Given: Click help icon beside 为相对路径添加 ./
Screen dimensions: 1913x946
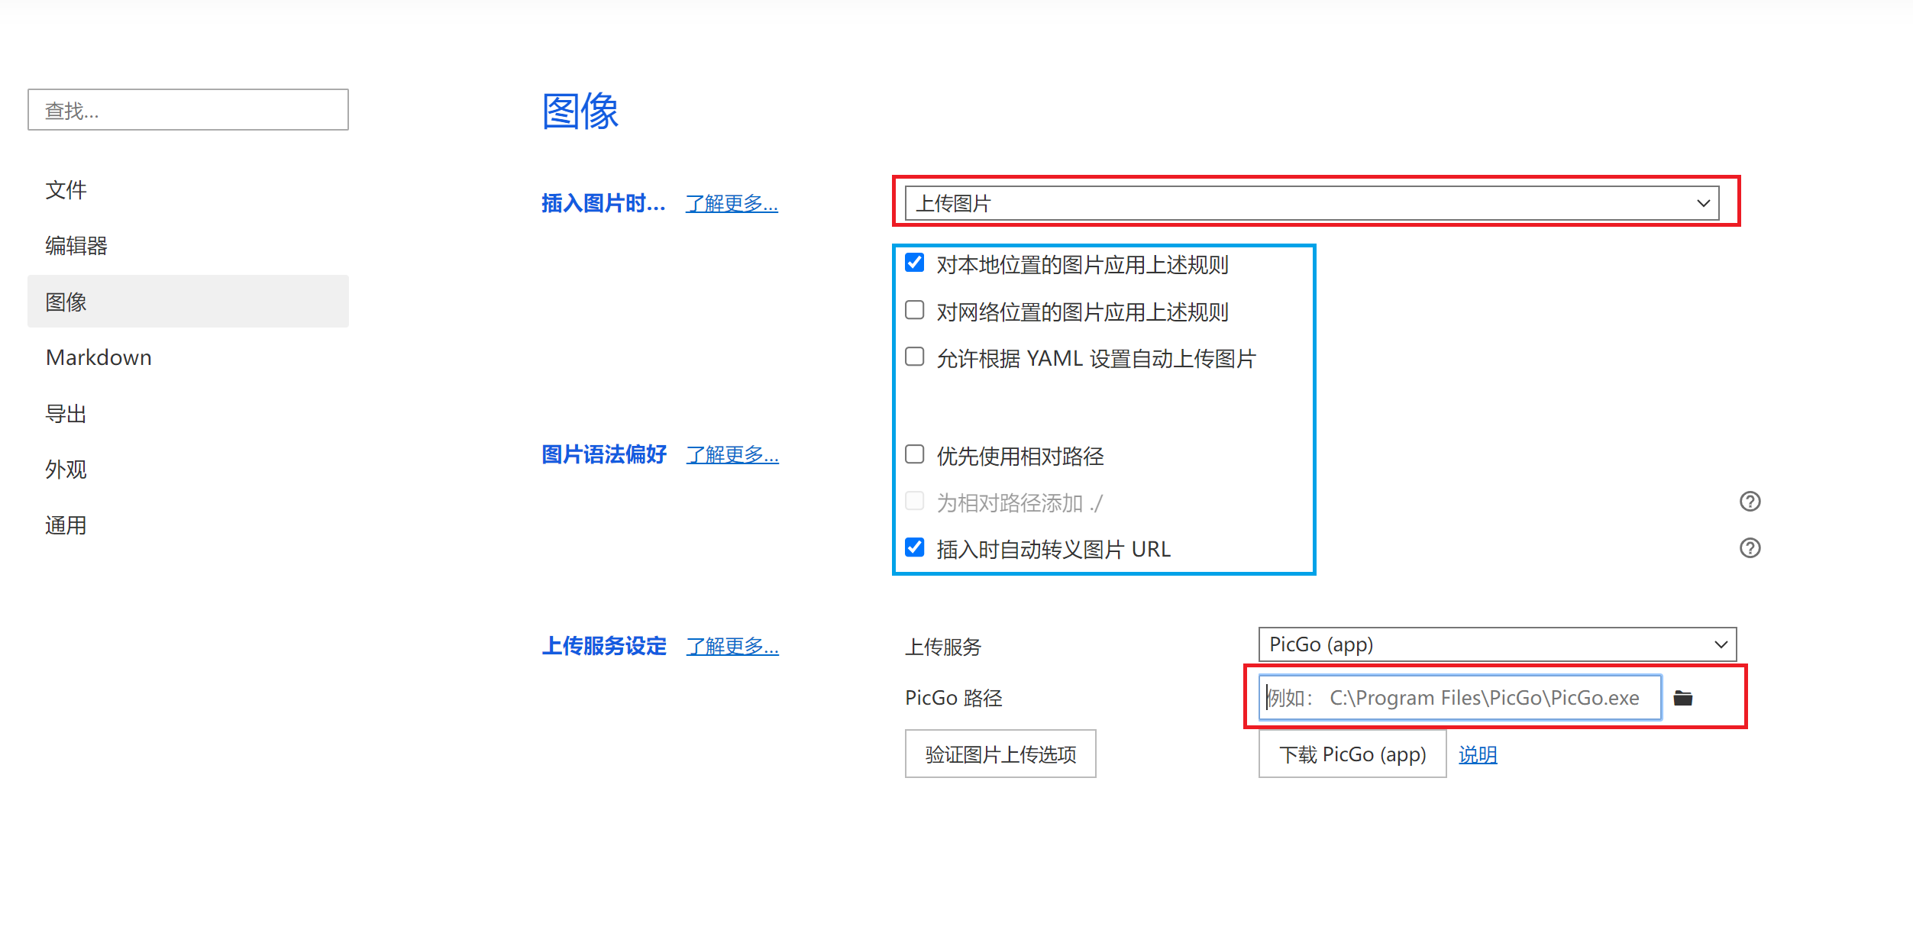Looking at the screenshot, I should click(1750, 502).
